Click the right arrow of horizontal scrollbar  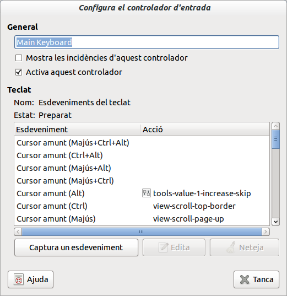(266, 232)
